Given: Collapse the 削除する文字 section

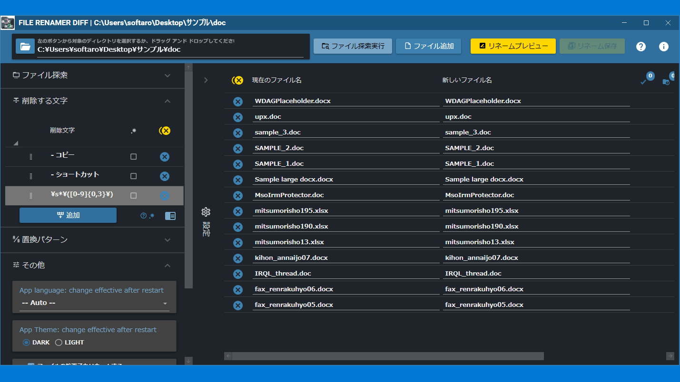Looking at the screenshot, I should tap(92, 101).
